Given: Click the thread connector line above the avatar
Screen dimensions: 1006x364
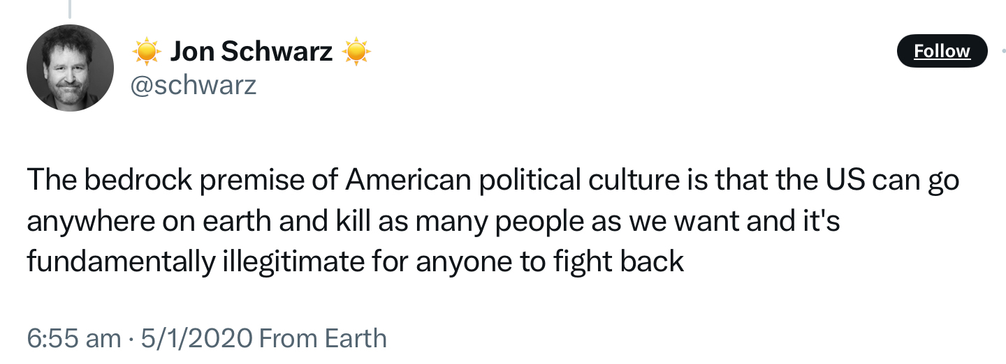Looking at the screenshot, I should 69,8.
